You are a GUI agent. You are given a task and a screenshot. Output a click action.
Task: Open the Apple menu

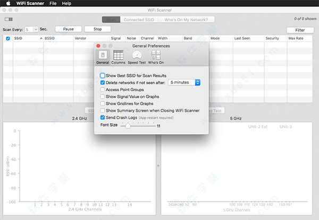(9, 3)
